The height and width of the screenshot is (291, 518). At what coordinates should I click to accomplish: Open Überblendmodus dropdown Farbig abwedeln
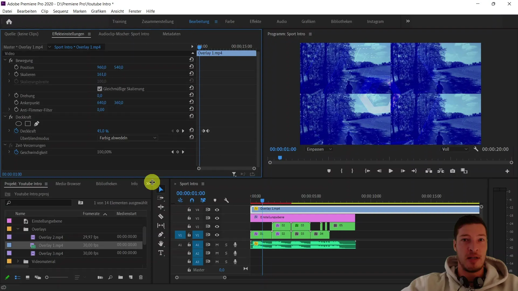[127, 138]
